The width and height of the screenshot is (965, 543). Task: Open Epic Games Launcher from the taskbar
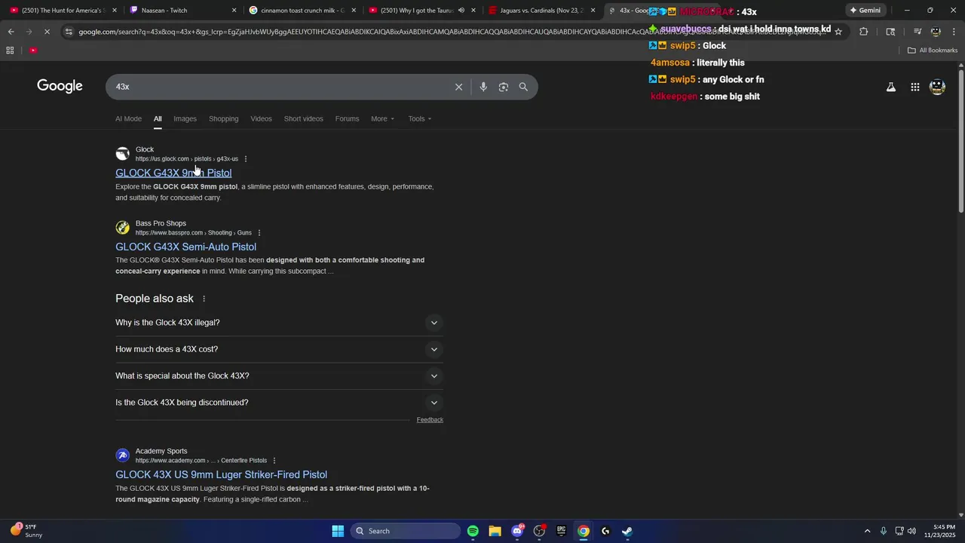coord(561,531)
